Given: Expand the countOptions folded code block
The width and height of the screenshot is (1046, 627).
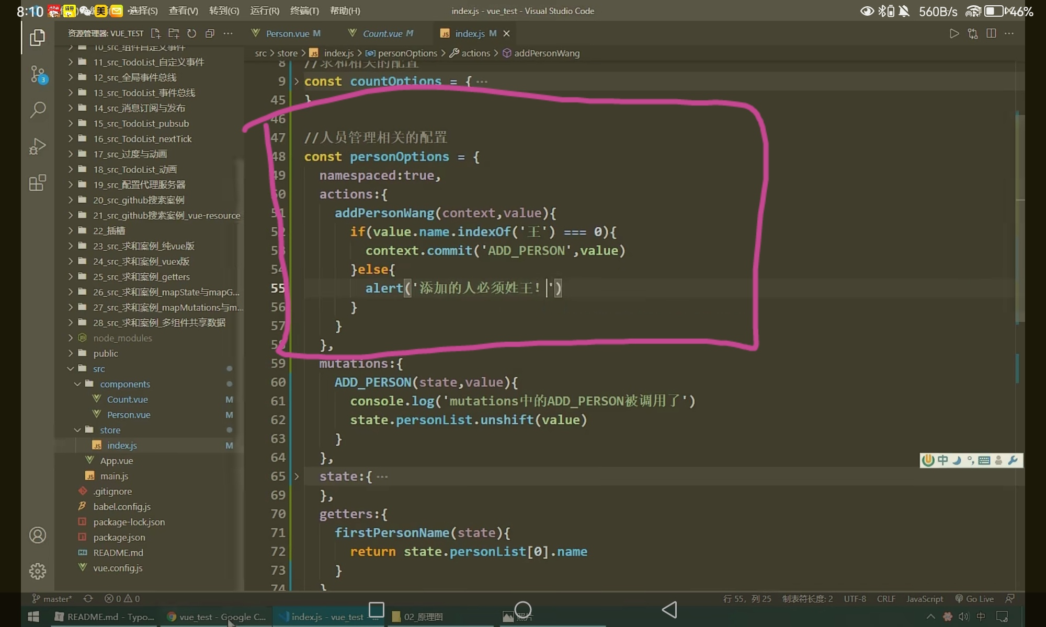Looking at the screenshot, I should 297,82.
